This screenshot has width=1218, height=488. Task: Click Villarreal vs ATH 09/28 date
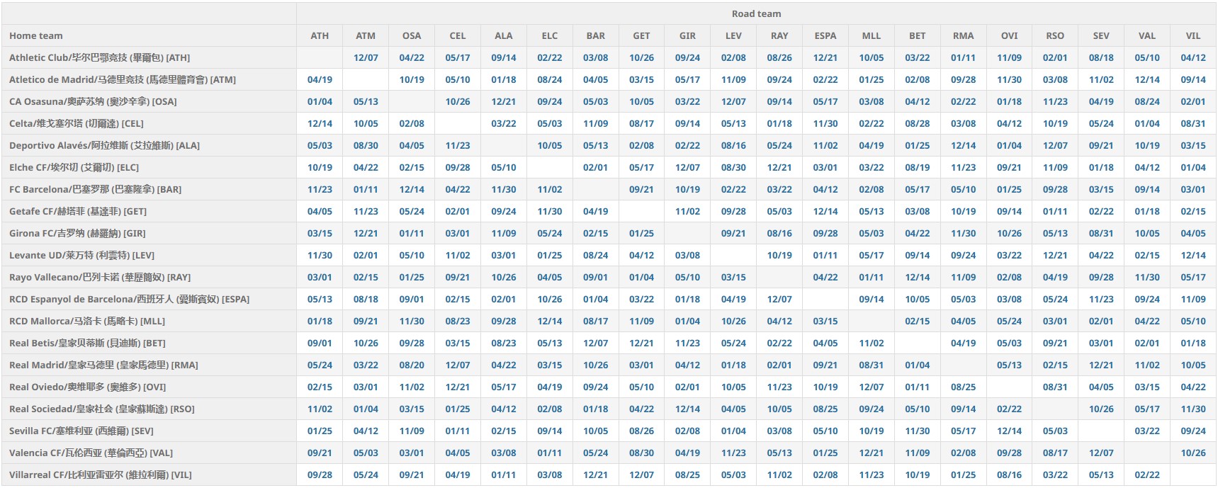tap(320, 475)
